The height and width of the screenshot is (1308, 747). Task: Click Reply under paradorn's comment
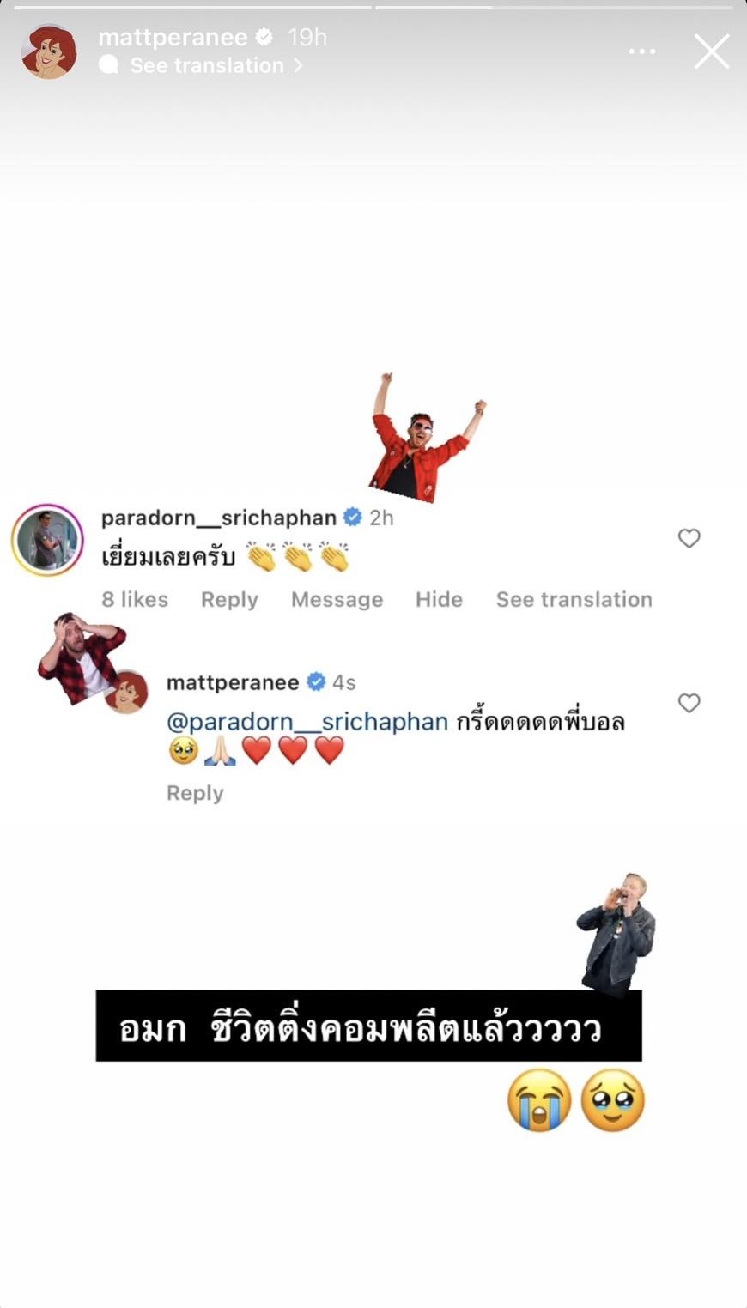[229, 599]
